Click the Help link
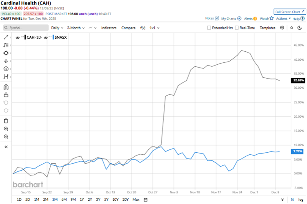This screenshot has width=307, height=204. (x=296, y=19)
